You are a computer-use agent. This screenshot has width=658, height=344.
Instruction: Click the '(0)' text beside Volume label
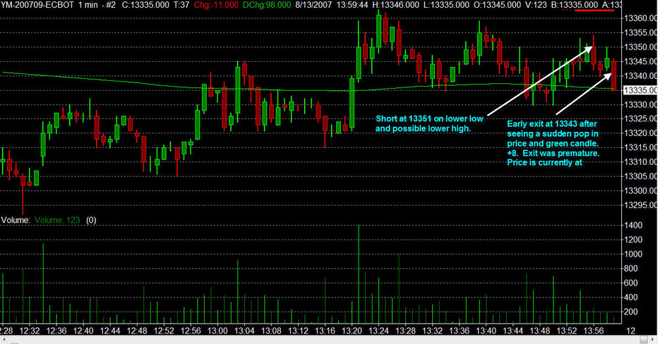coord(91,220)
